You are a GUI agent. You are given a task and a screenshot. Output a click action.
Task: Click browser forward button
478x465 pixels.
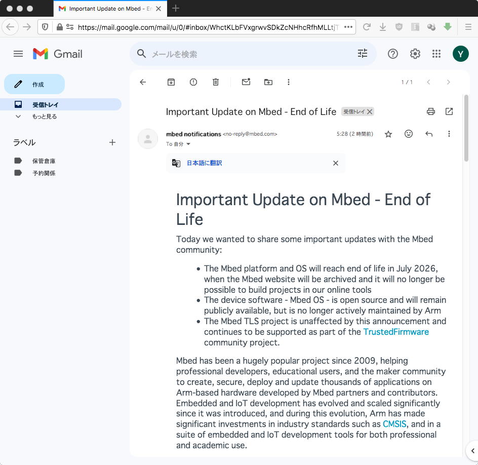pos(27,27)
